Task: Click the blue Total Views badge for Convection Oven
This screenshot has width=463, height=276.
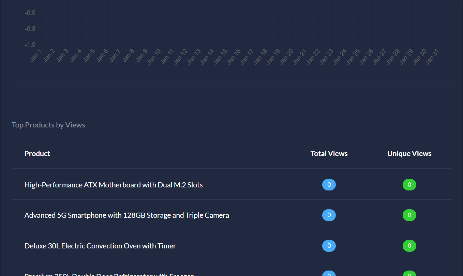Action: point(329,245)
